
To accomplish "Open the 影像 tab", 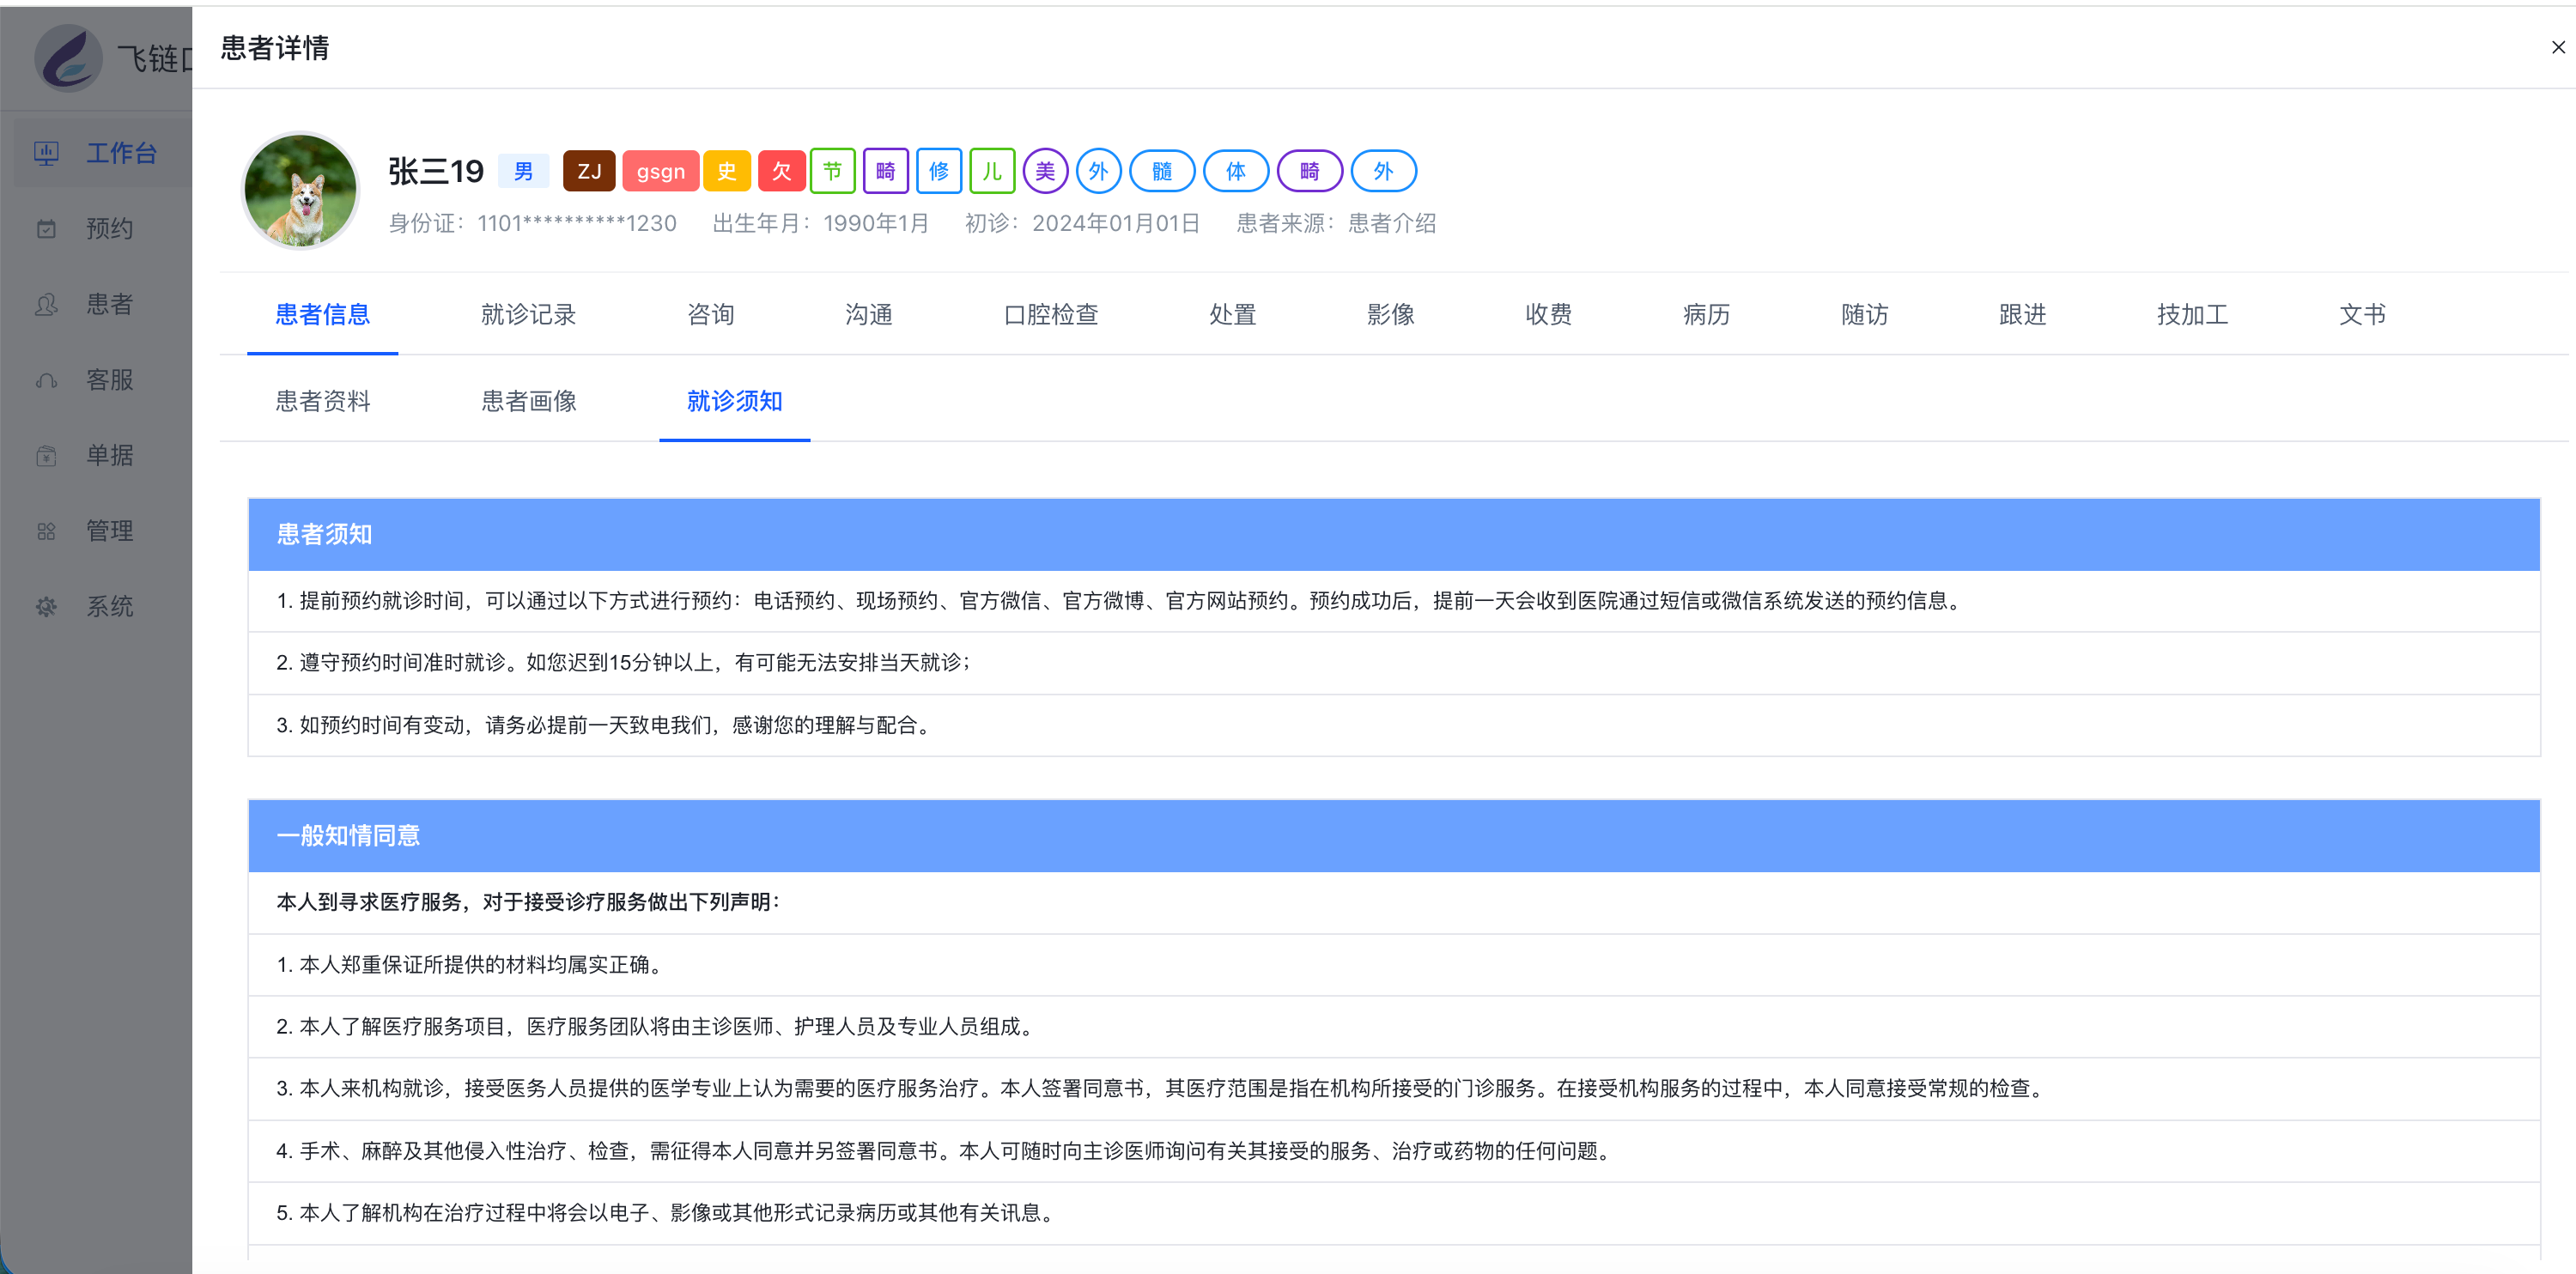I will pyautogui.click(x=1391, y=314).
